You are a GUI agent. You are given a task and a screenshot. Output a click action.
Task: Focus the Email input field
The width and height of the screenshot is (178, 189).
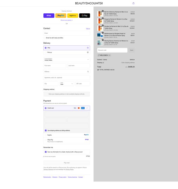click(66, 33)
